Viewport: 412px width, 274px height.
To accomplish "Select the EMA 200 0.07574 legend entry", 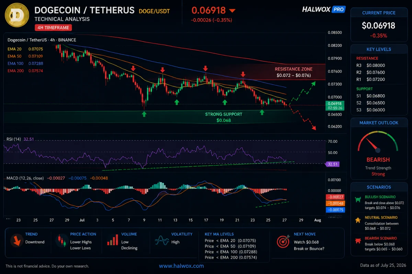I will [x=25, y=71].
